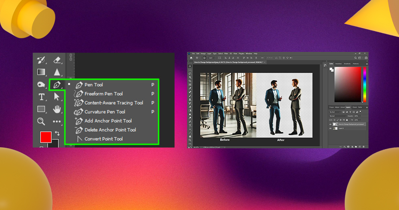399x210 pixels.
Task: Toggle layer filtering switch in Layers panel
Action: (360, 112)
